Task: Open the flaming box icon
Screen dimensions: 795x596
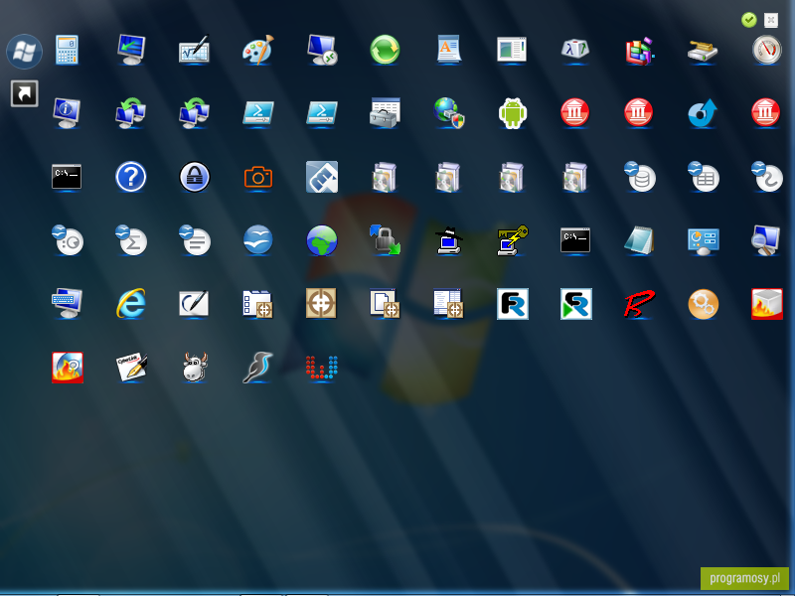Action: click(x=766, y=304)
